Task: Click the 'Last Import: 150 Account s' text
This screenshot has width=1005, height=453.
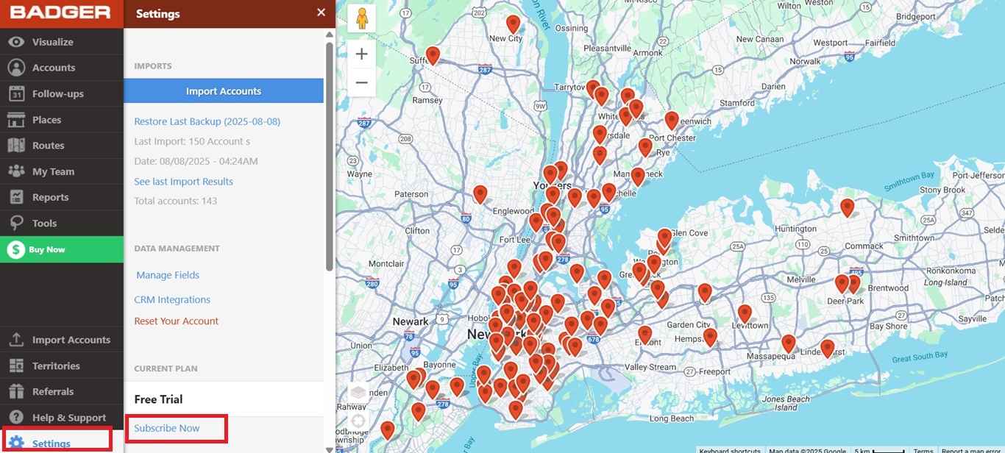Action: point(192,141)
